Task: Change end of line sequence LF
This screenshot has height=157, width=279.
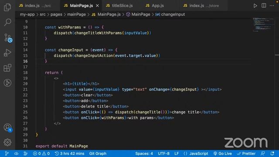Action: (177, 154)
